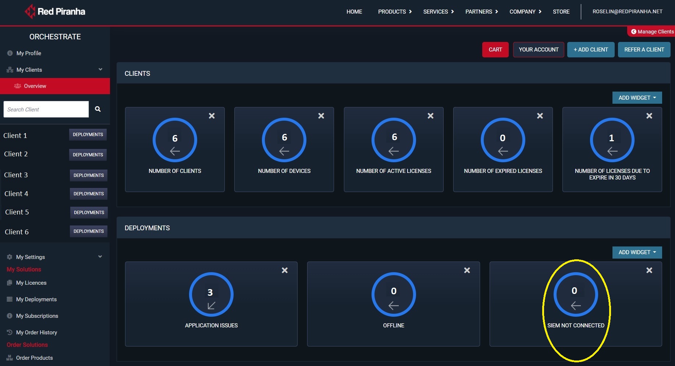
Task: Open Deployments for Client 6
Action: click(89, 231)
